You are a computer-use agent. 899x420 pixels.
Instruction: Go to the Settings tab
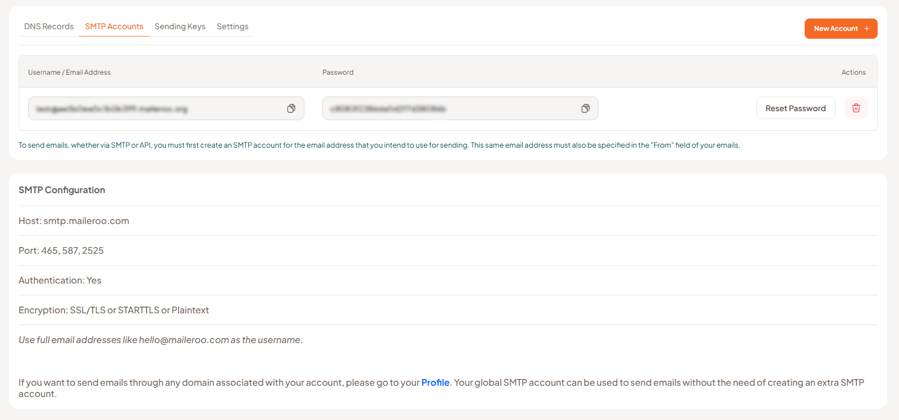pos(232,26)
